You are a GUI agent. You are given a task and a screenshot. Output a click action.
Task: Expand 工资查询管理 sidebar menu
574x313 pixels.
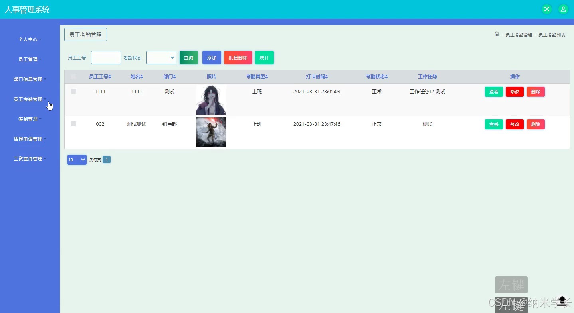30,159
